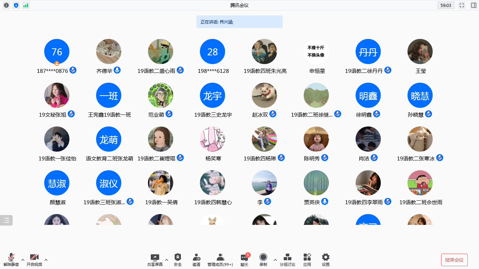Viewport: 479px width, 269px height.
Task: Expand recording options arrow beside 录制
Action: pyautogui.click(x=275, y=260)
